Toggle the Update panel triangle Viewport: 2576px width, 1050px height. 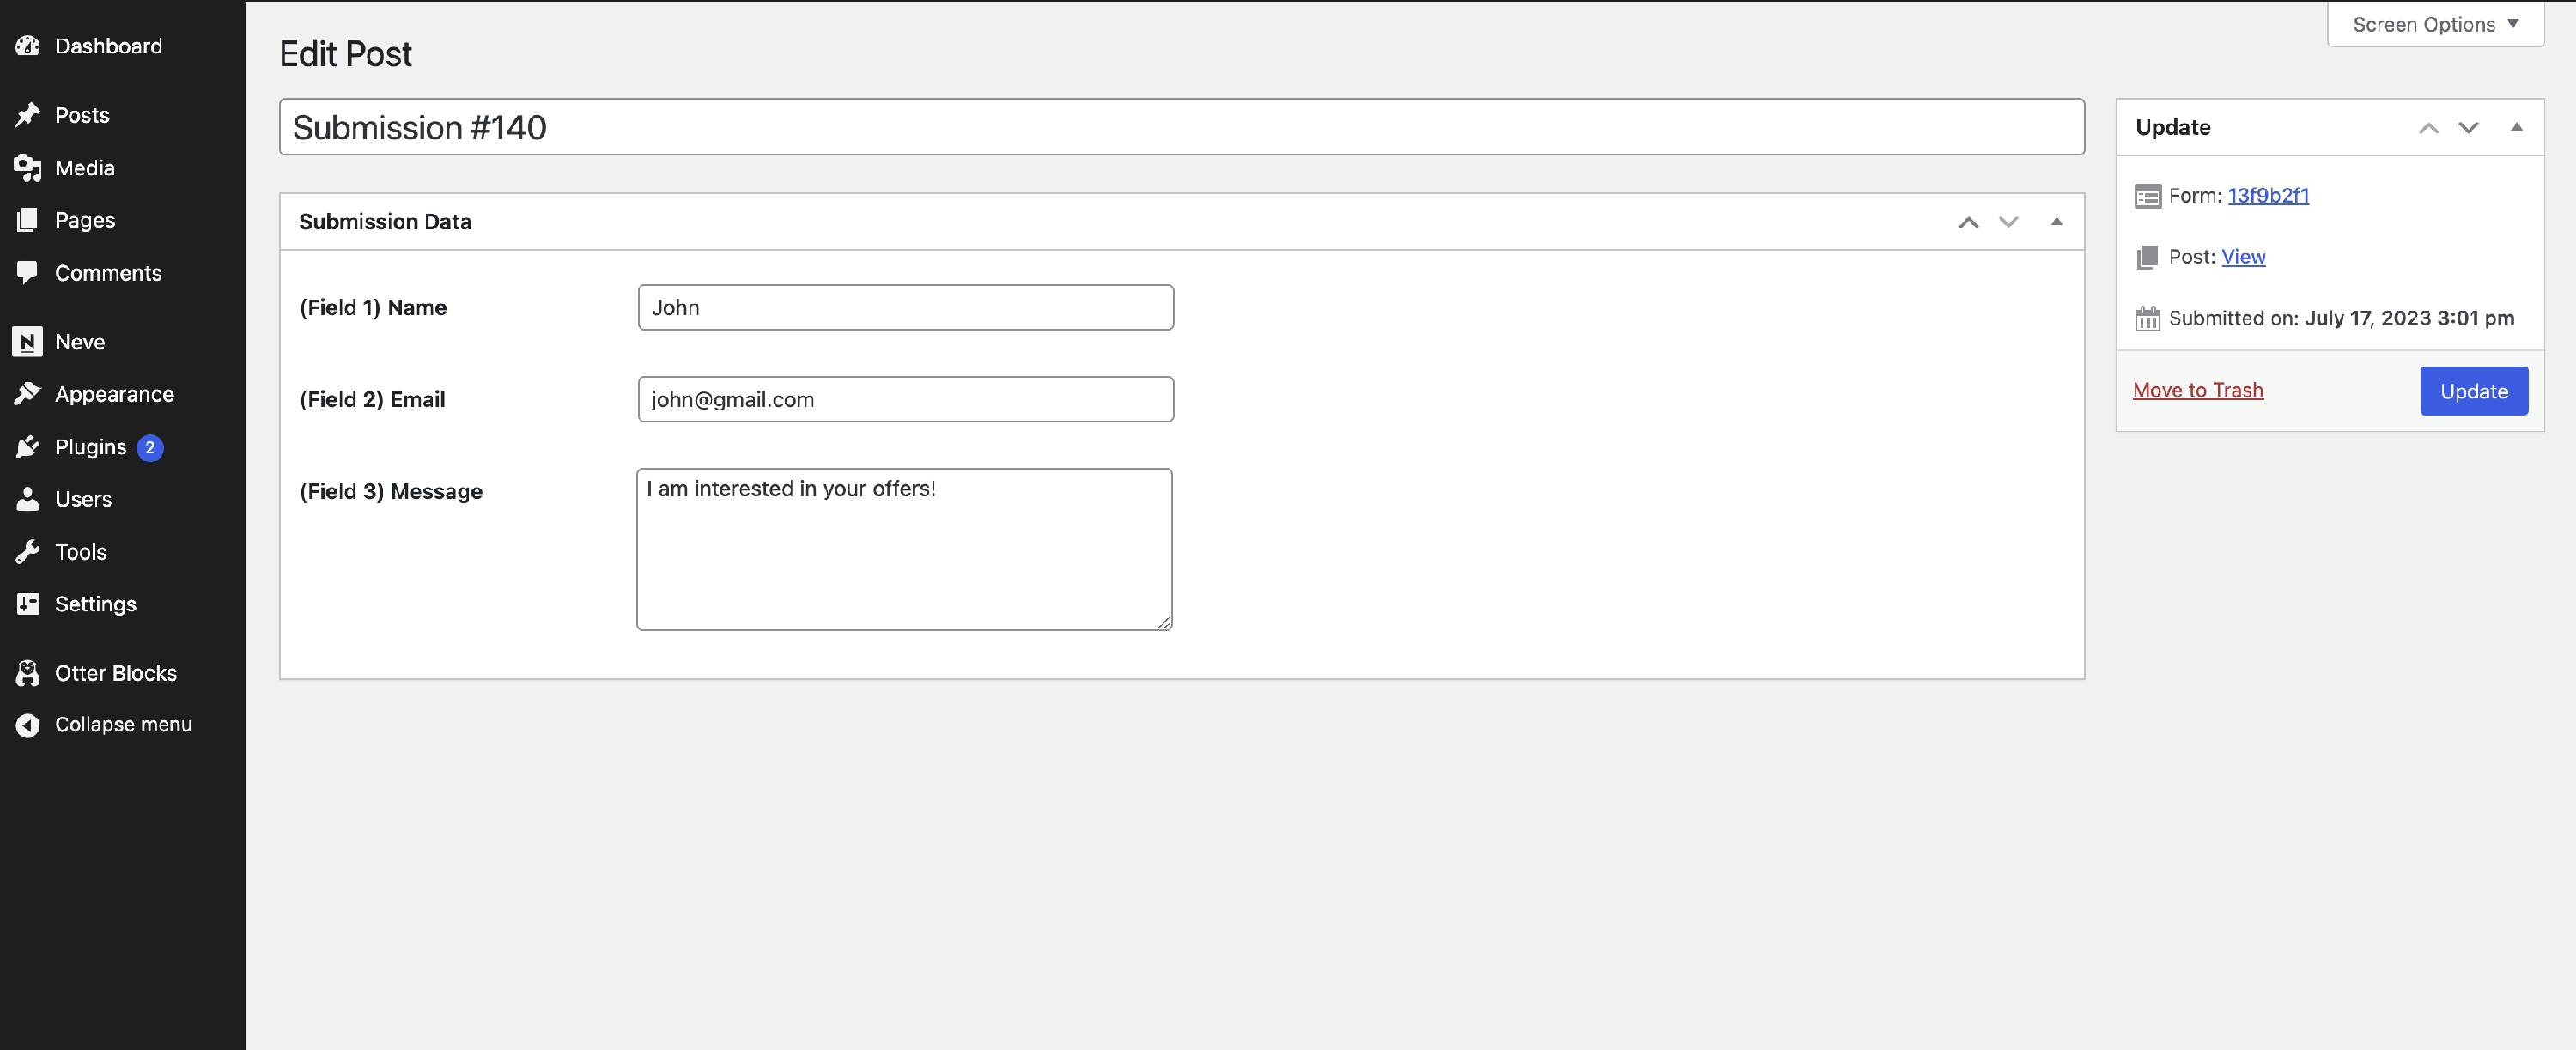(2516, 128)
